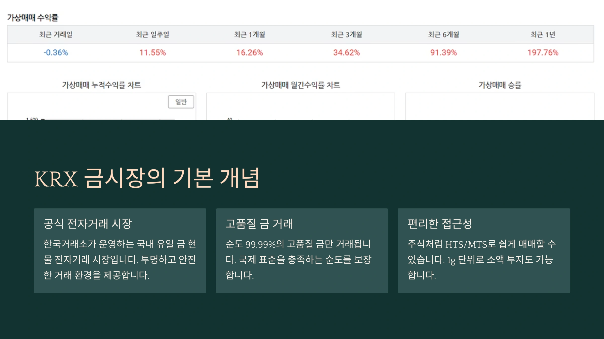Open the 고품질 금 거래 card
The image size is (604, 339).
click(x=302, y=251)
